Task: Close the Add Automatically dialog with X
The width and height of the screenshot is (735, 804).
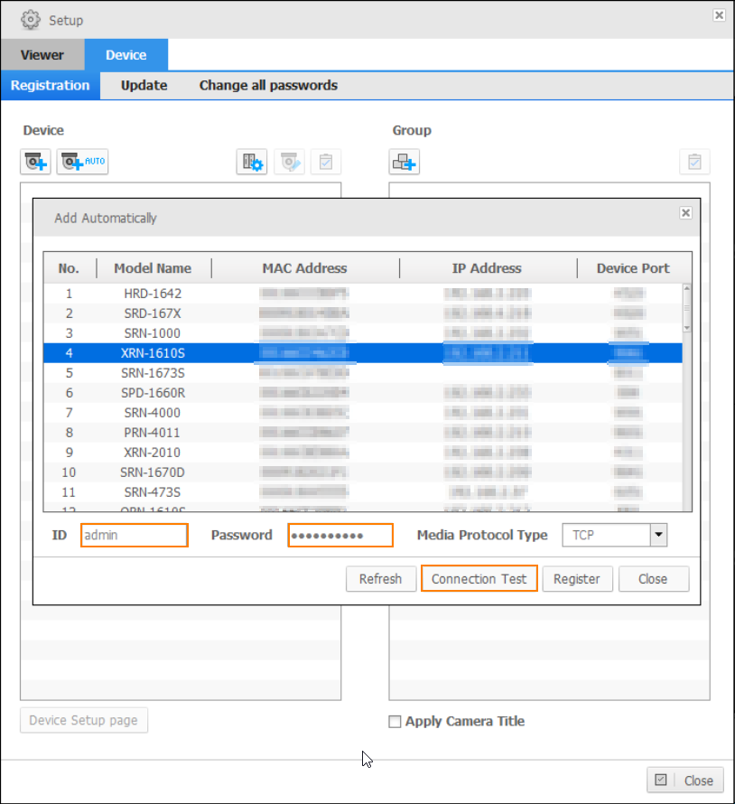Action: pyautogui.click(x=686, y=213)
